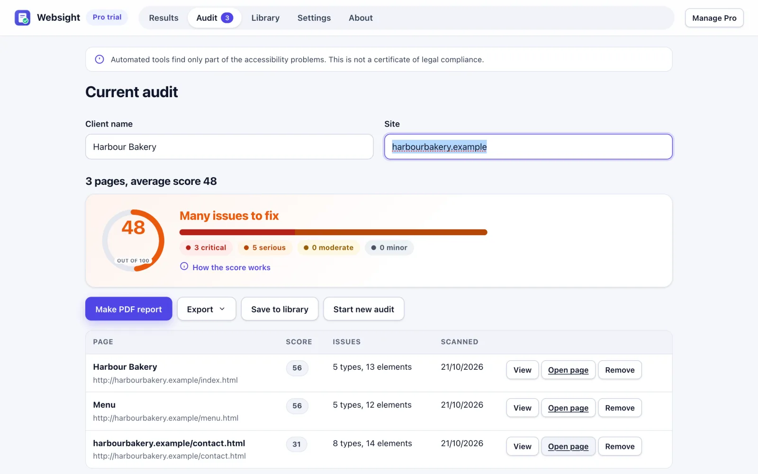The image size is (758, 474).
Task: View the contact.html page results
Action: click(x=523, y=447)
